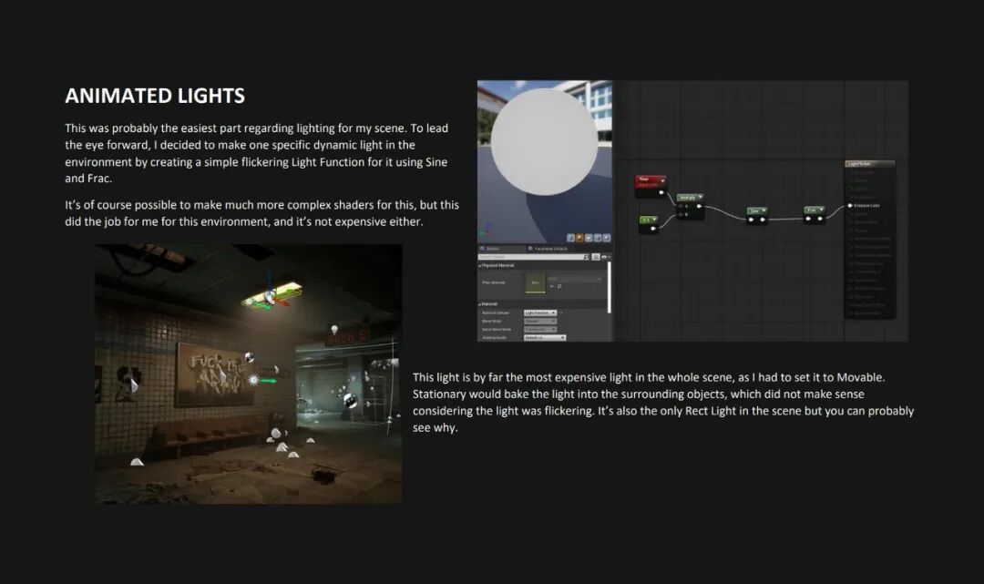The width and height of the screenshot is (984, 584).
Task: Collapse the Sine node arrow
Action: (x=764, y=210)
